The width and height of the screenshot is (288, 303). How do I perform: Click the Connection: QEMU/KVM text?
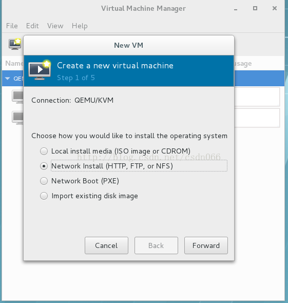[x=72, y=100]
